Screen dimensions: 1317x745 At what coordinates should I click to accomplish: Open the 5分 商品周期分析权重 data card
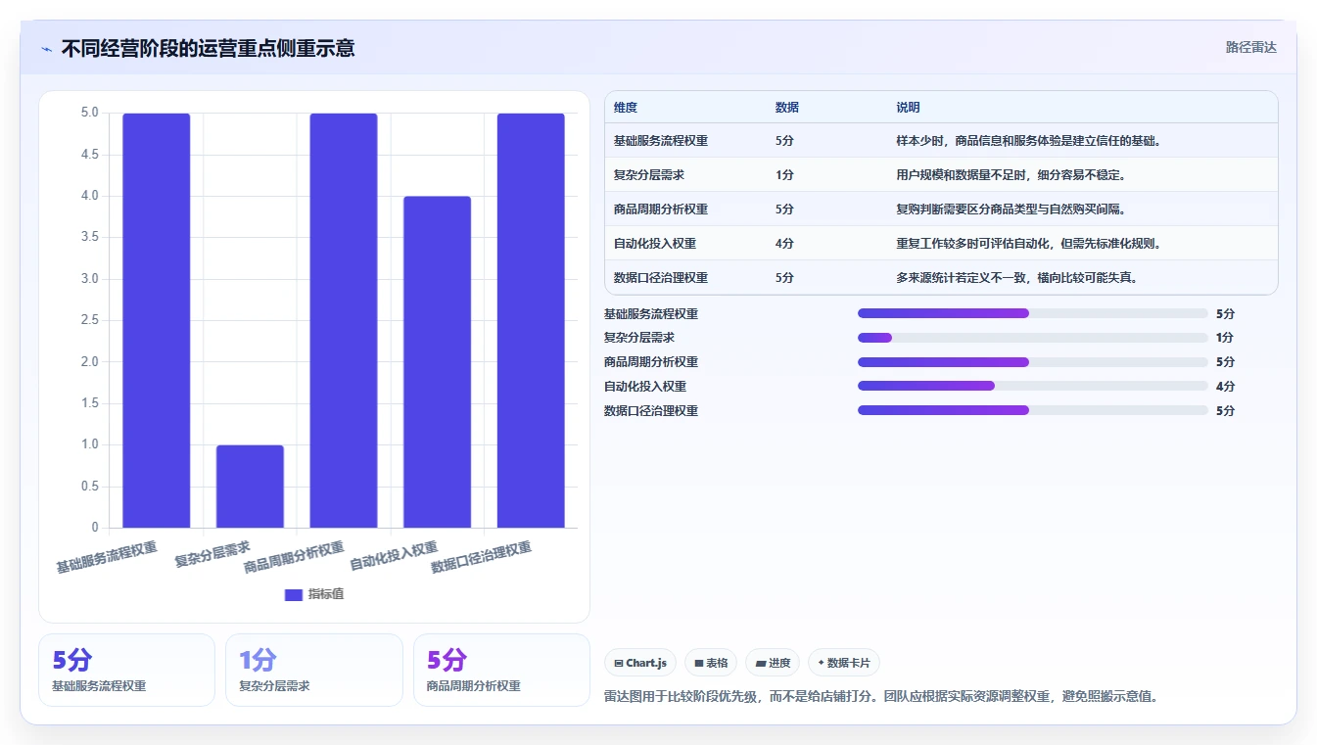pyautogui.click(x=501, y=670)
